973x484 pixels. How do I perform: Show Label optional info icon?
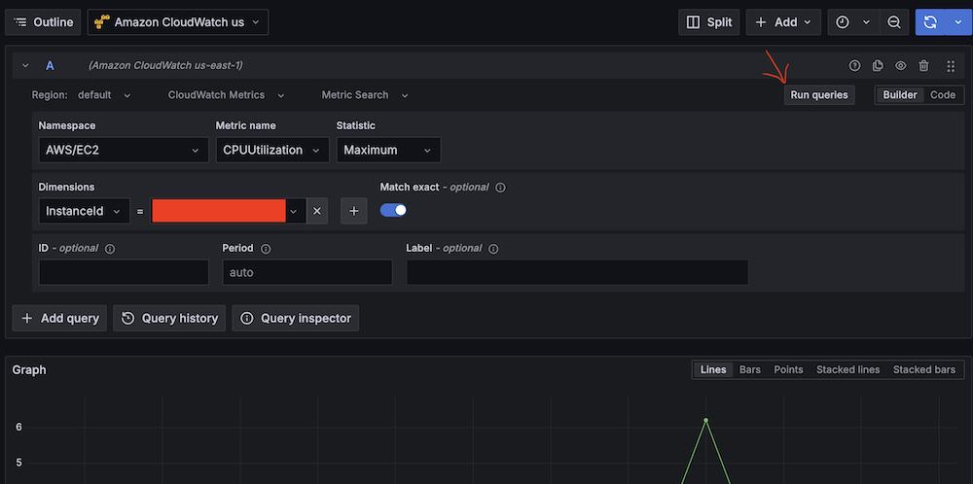click(x=493, y=249)
